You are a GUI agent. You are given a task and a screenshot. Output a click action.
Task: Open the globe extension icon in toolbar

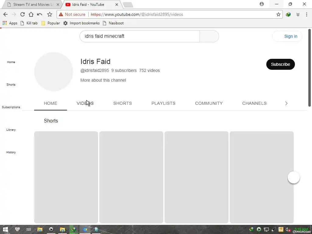coord(288,14)
